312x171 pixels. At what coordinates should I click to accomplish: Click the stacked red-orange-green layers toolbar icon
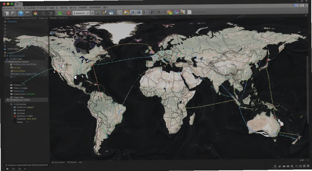pyautogui.click(x=170, y=12)
